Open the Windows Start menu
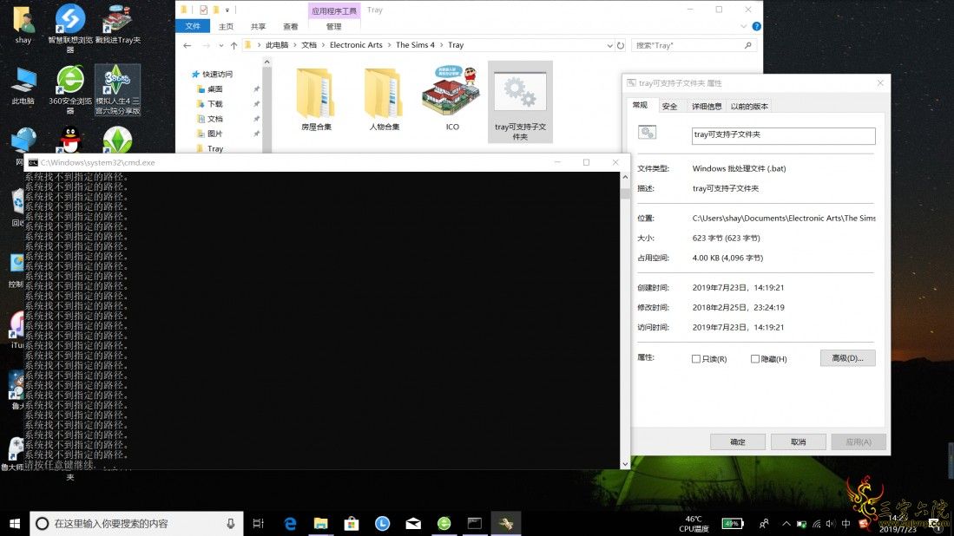954x536 pixels. [15, 523]
